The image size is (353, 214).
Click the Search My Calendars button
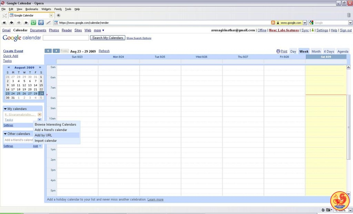click(x=108, y=38)
